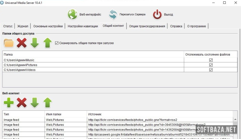The image size is (241, 139).
Task: Open the Опции транскодирования tab
Action: click(x=147, y=26)
